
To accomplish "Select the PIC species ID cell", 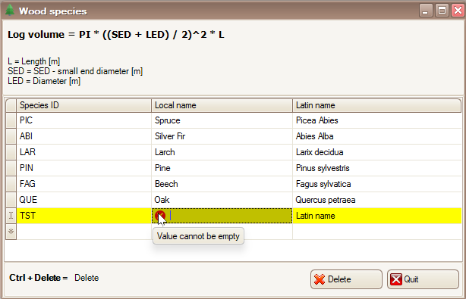I will [x=83, y=120].
